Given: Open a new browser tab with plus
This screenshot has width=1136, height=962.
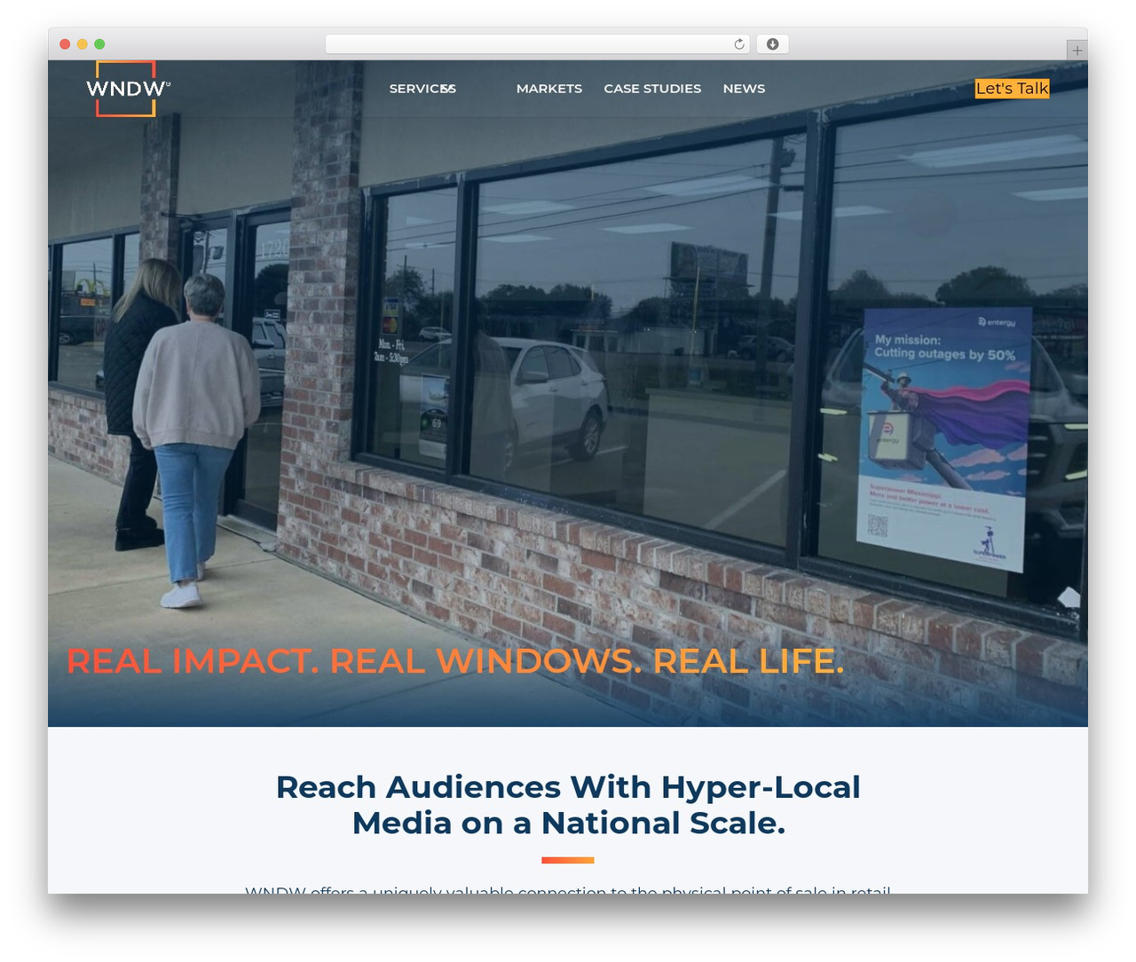Looking at the screenshot, I should point(1077,51).
